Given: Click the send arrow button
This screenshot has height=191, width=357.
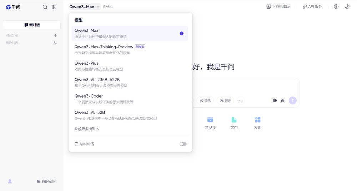Looking at the screenshot, I should 293,101.
